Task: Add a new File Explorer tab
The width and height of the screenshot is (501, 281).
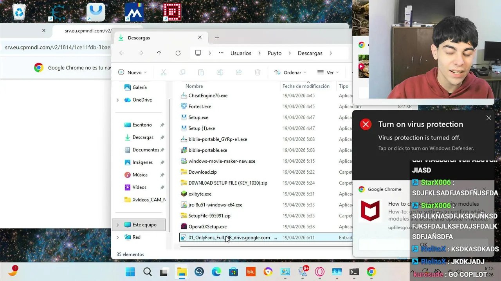Action: pos(217,38)
